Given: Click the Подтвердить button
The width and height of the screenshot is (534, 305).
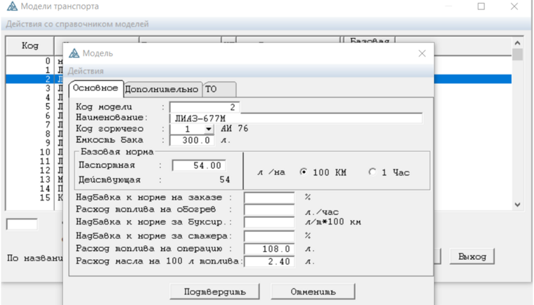Looking at the screenshot, I should [214, 292].
